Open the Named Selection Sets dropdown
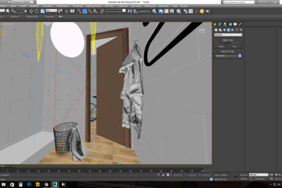 coord(116,11)
